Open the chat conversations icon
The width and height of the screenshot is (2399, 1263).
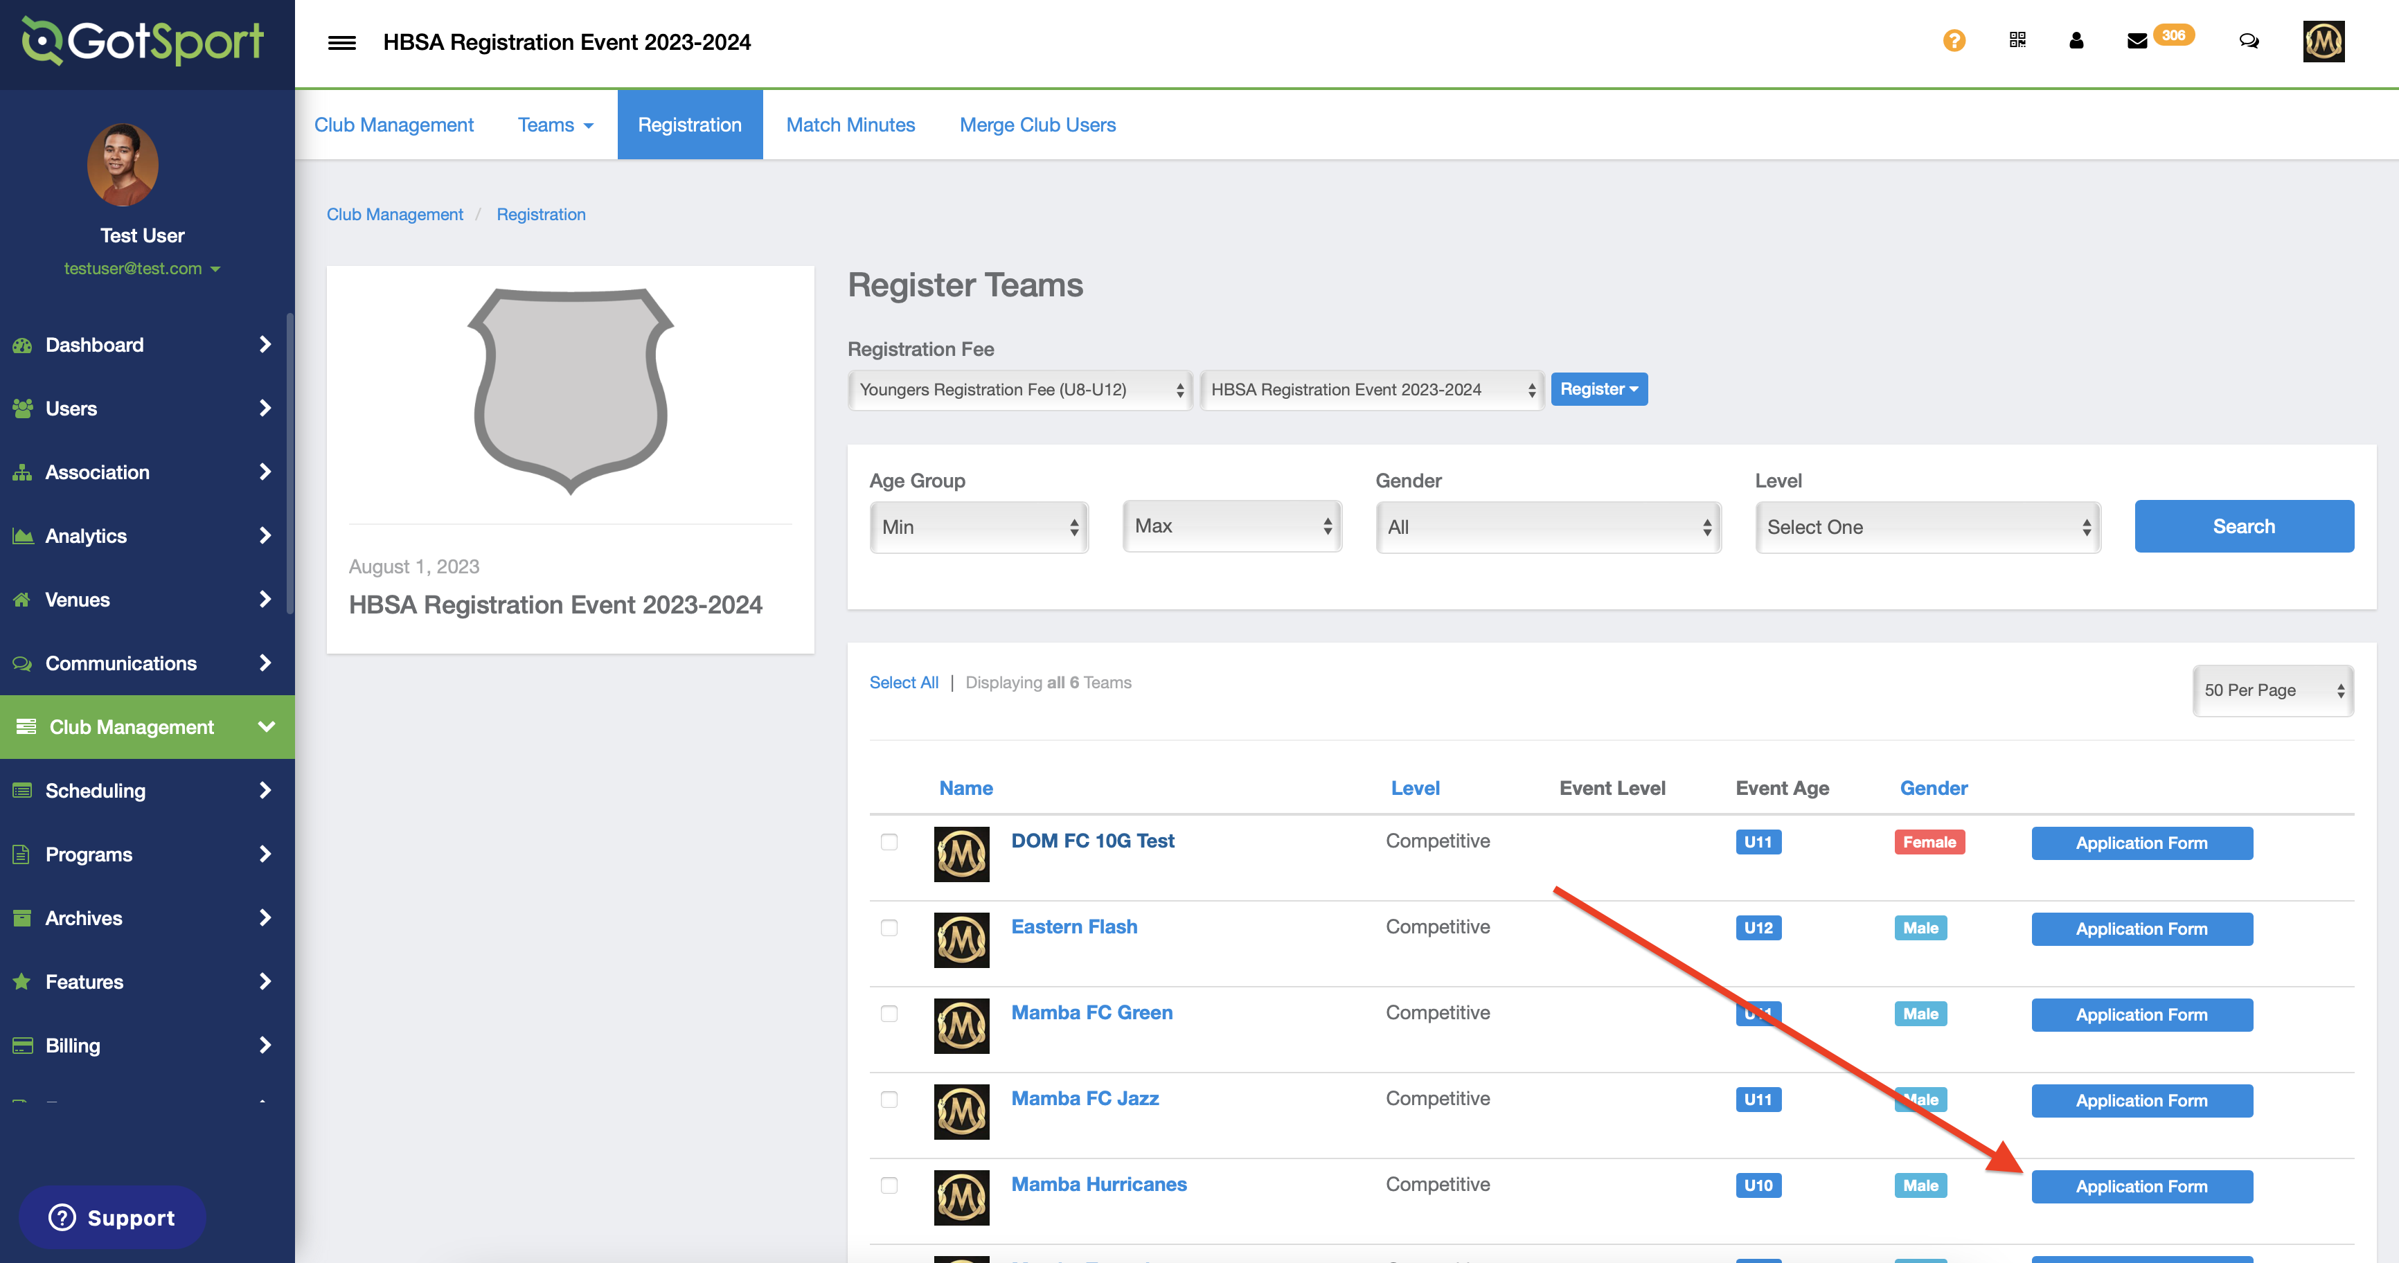[x=2248, y=40]
